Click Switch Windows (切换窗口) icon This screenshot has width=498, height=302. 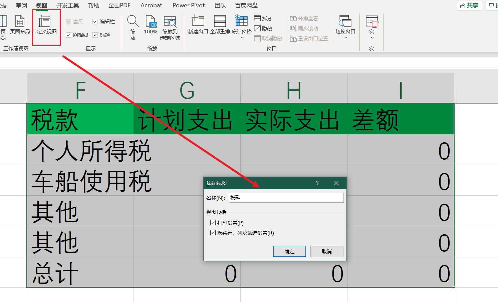pyautogui.click(x=345, y=21)
